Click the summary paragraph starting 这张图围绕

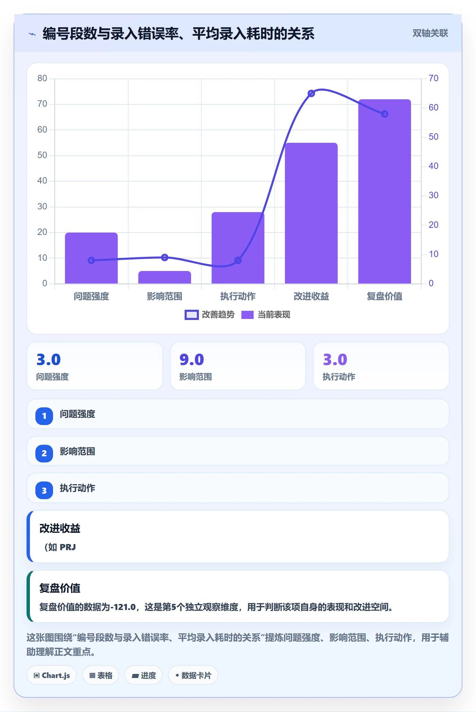point(238,644)
